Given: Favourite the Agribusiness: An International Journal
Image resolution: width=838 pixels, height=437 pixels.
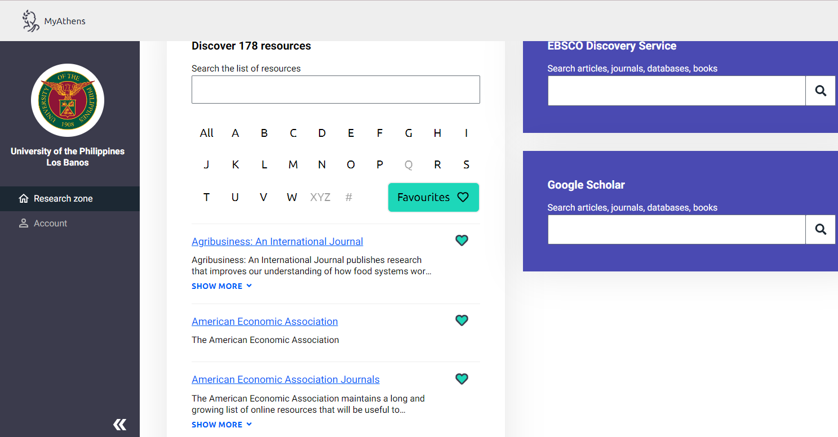Looking at the screenshot, I should [x=462, y=240].
